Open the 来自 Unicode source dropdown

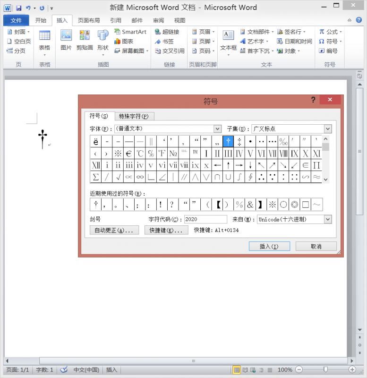[x=328, y=219]
